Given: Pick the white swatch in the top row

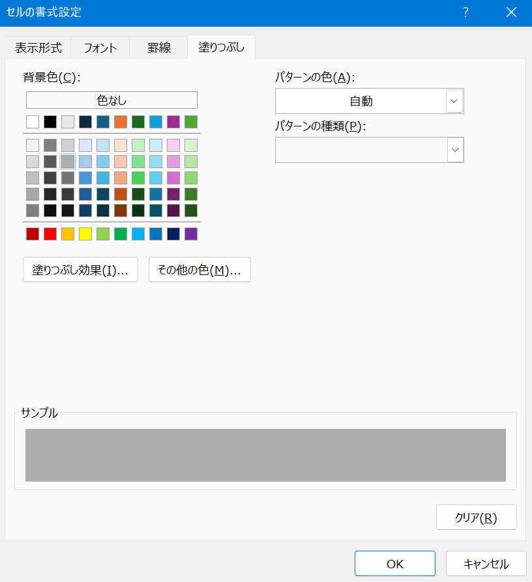Looking at the screenshot, I should point(33,122).
